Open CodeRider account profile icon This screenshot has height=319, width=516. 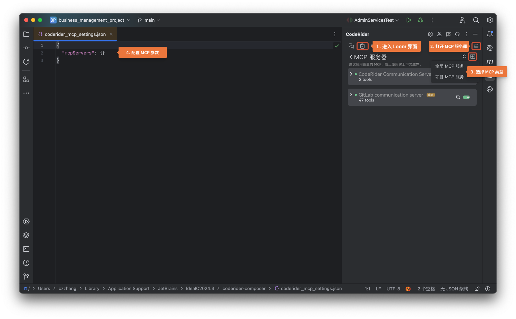tap(439, 34)
